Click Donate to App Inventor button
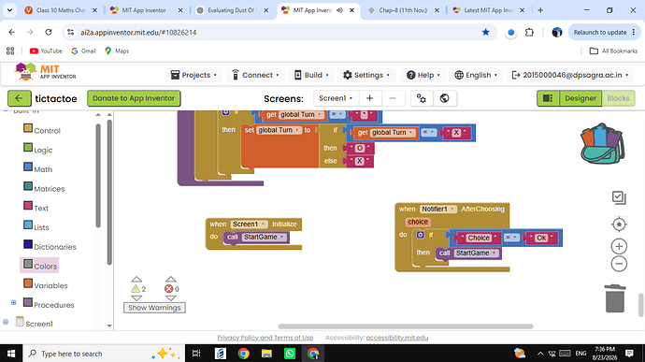The width and height of the screenshot is (645, 362). 134,98
